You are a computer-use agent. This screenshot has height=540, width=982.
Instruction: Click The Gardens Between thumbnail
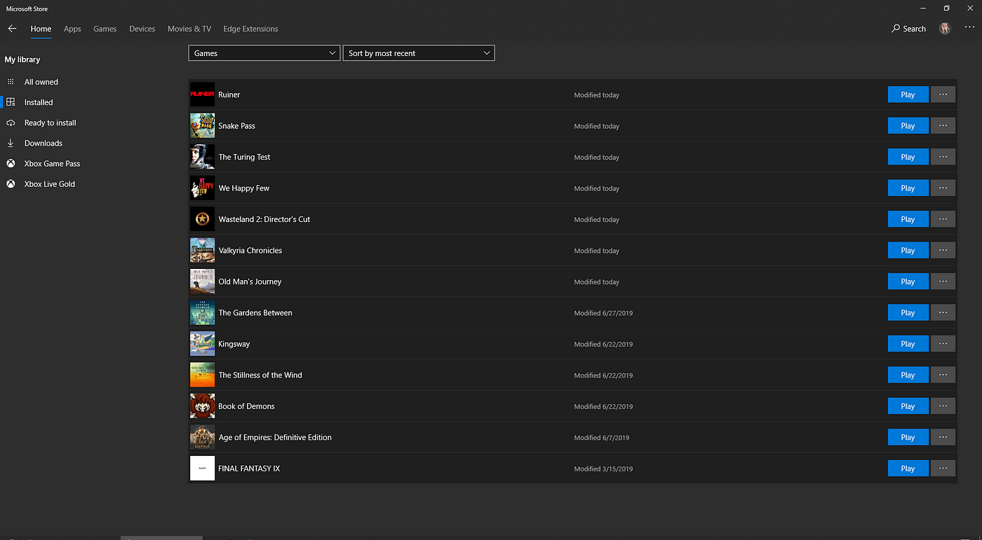coord(202,312)
